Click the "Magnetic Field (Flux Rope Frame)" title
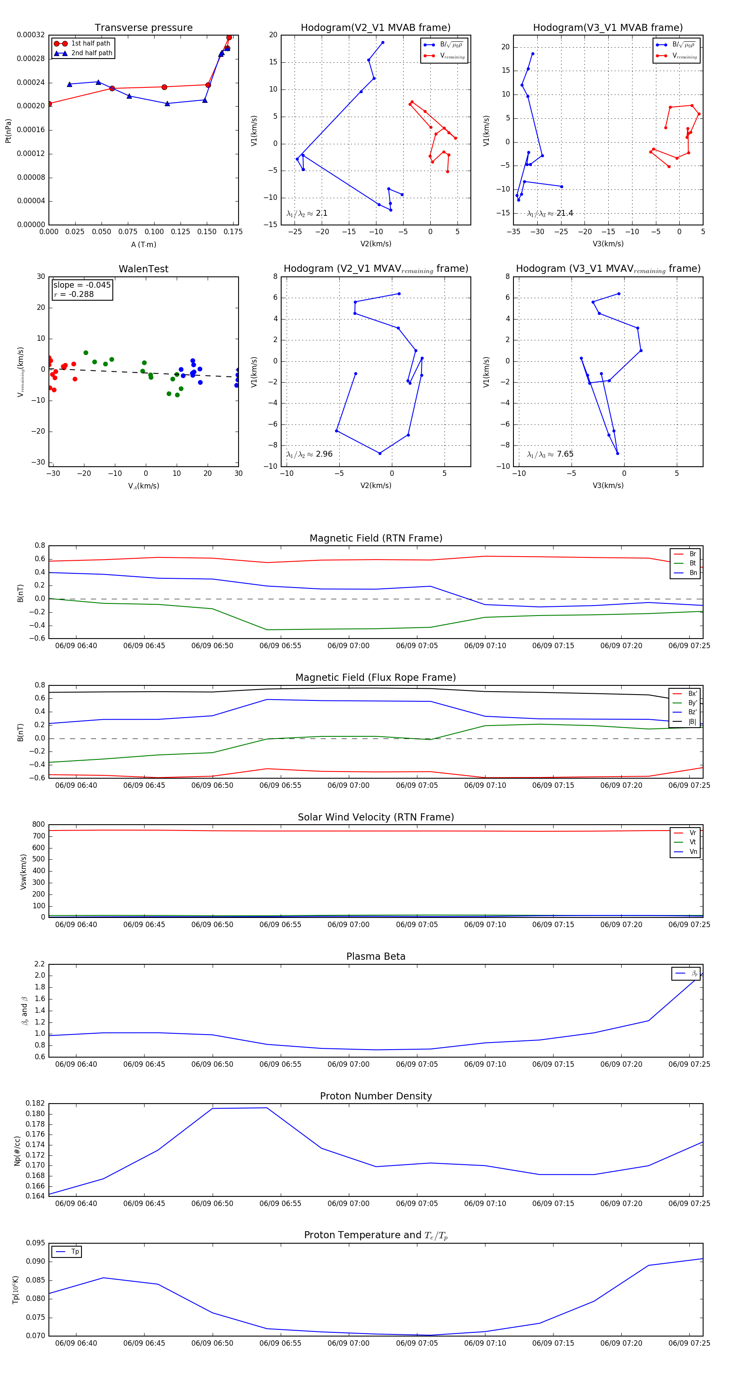 pos(376,678)
